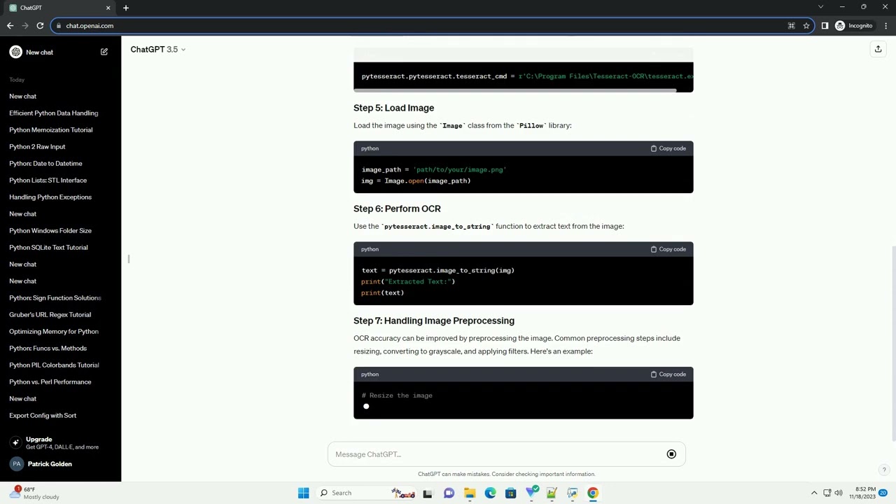The height and width of the screenshot is (504, 896).
Task: Click the QR grid icon in address bar
Action: pos(791,26)
